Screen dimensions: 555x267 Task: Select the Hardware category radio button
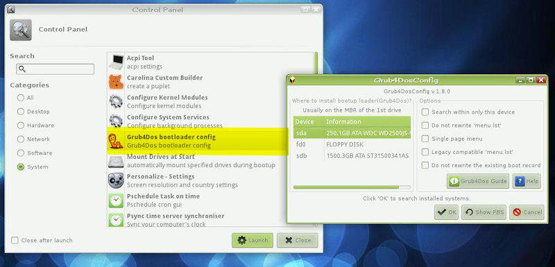(x=21, y=126)
